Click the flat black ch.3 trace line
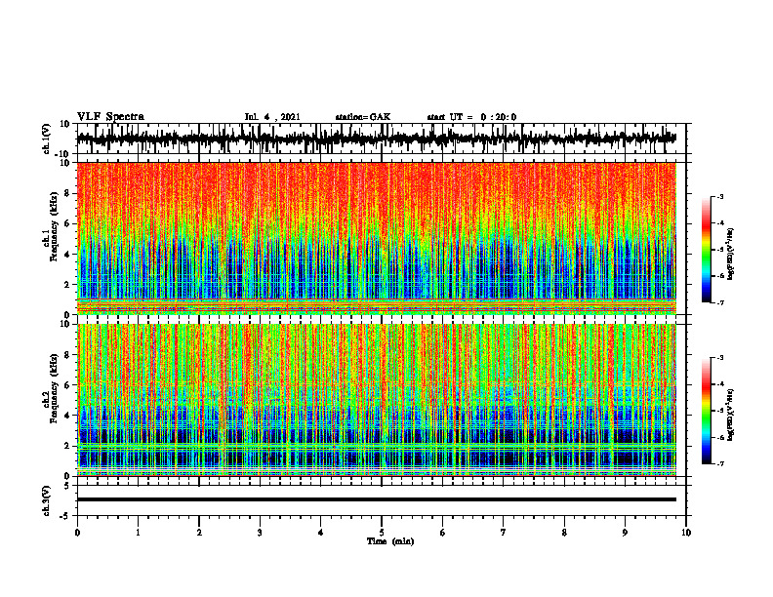773x597 pixels. pyautogui.click(x=377, y=499)
